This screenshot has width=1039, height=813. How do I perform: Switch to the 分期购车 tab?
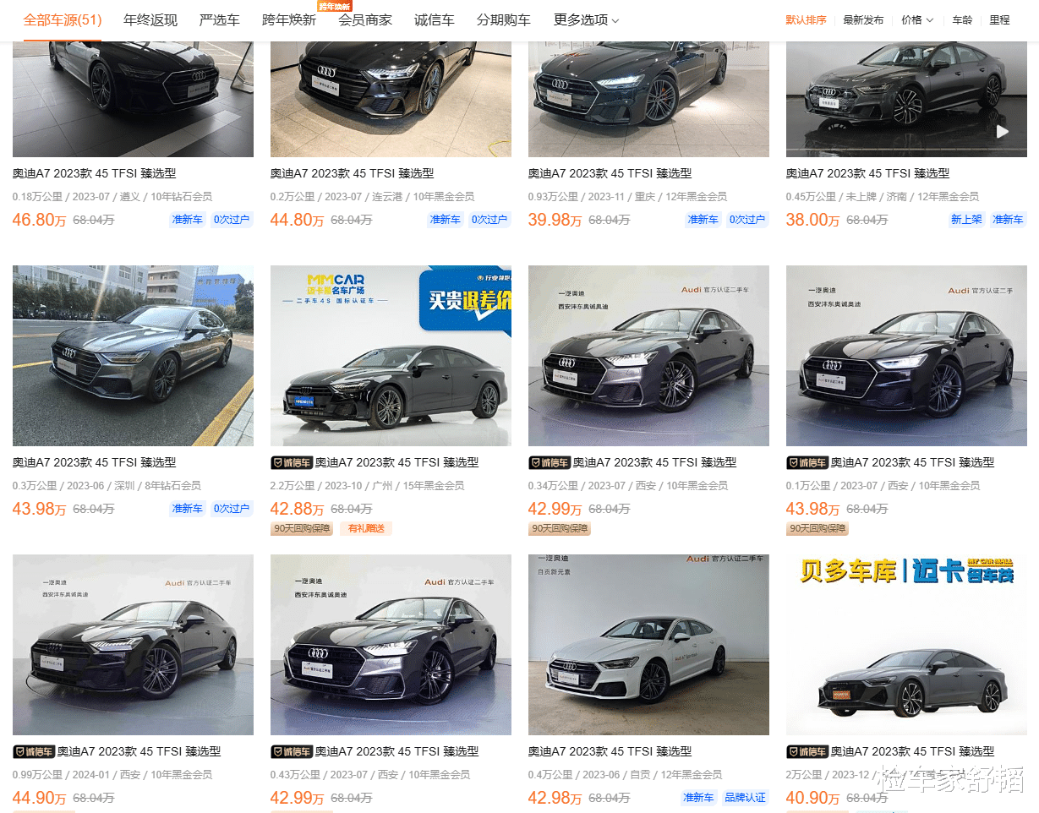[x=504, y=20]
